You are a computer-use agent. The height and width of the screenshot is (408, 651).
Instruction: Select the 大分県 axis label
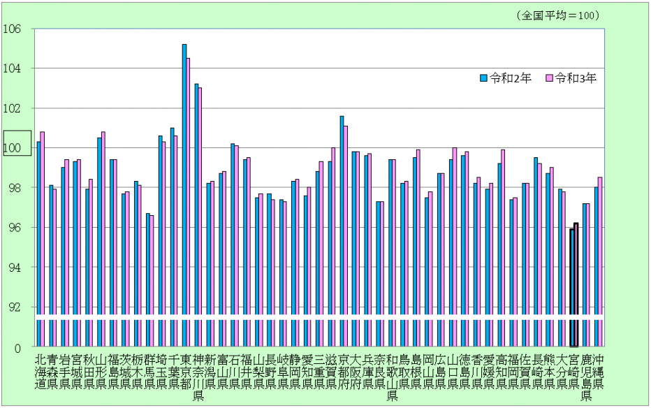pos(562,372)
